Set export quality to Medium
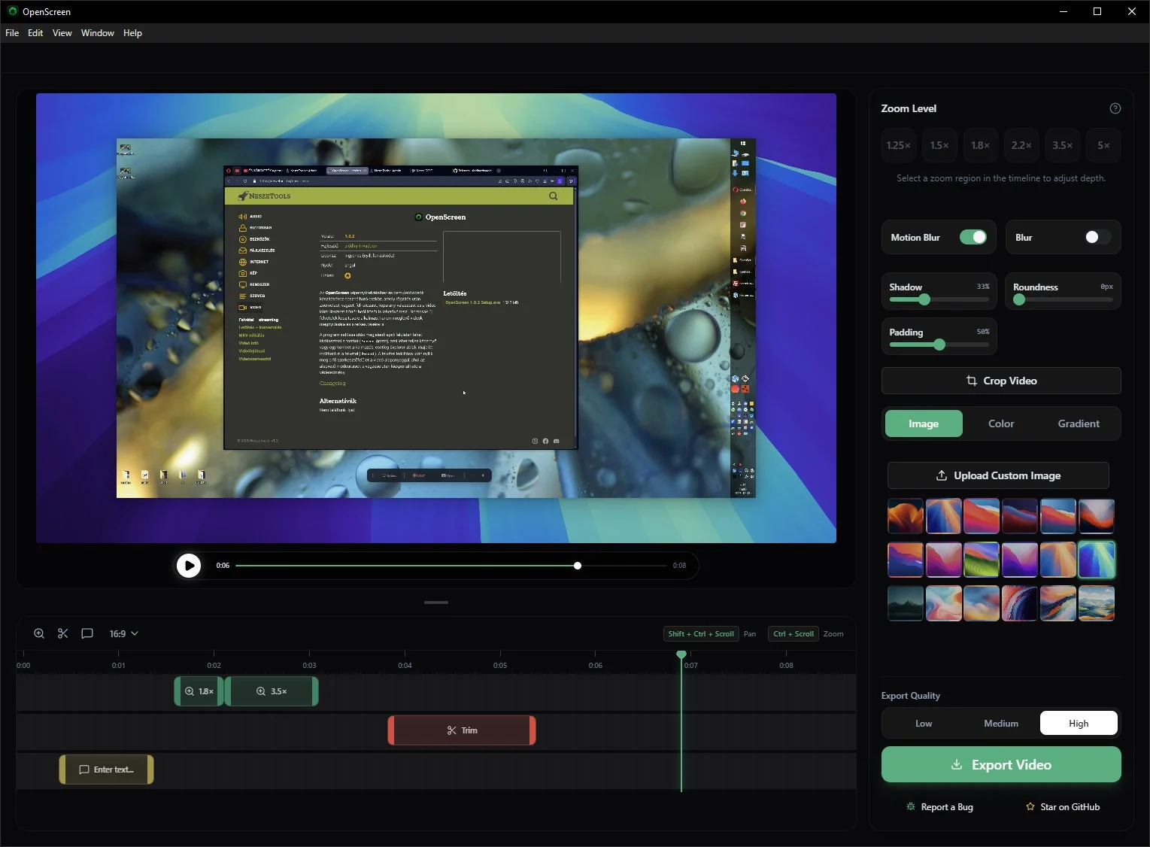Screen dimensions: 1150x847 [x=1001, y=723]
